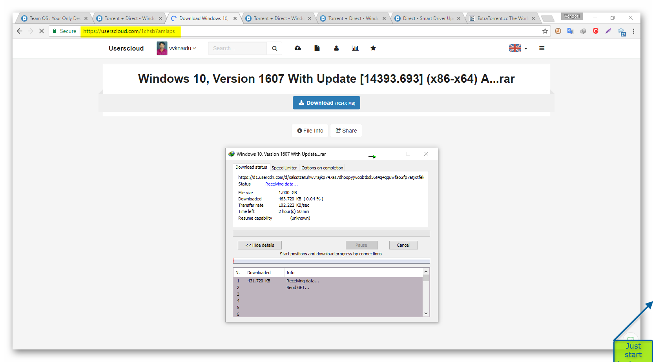Click the purple feather extension icon

tap(608, 31)
